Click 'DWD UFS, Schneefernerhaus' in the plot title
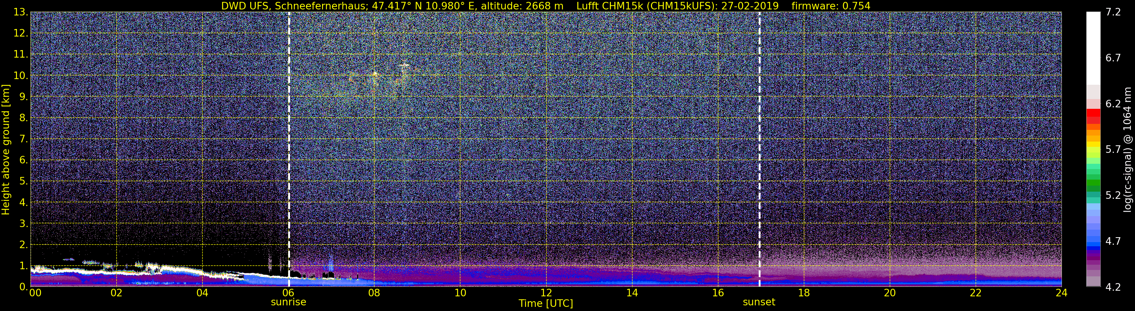Image resolution: width=1135 pixels, height=311 pixels. click(x=294, y=6)
